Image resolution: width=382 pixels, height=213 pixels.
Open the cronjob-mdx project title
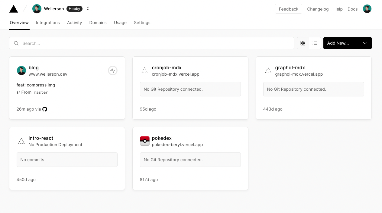coord(167,67)
